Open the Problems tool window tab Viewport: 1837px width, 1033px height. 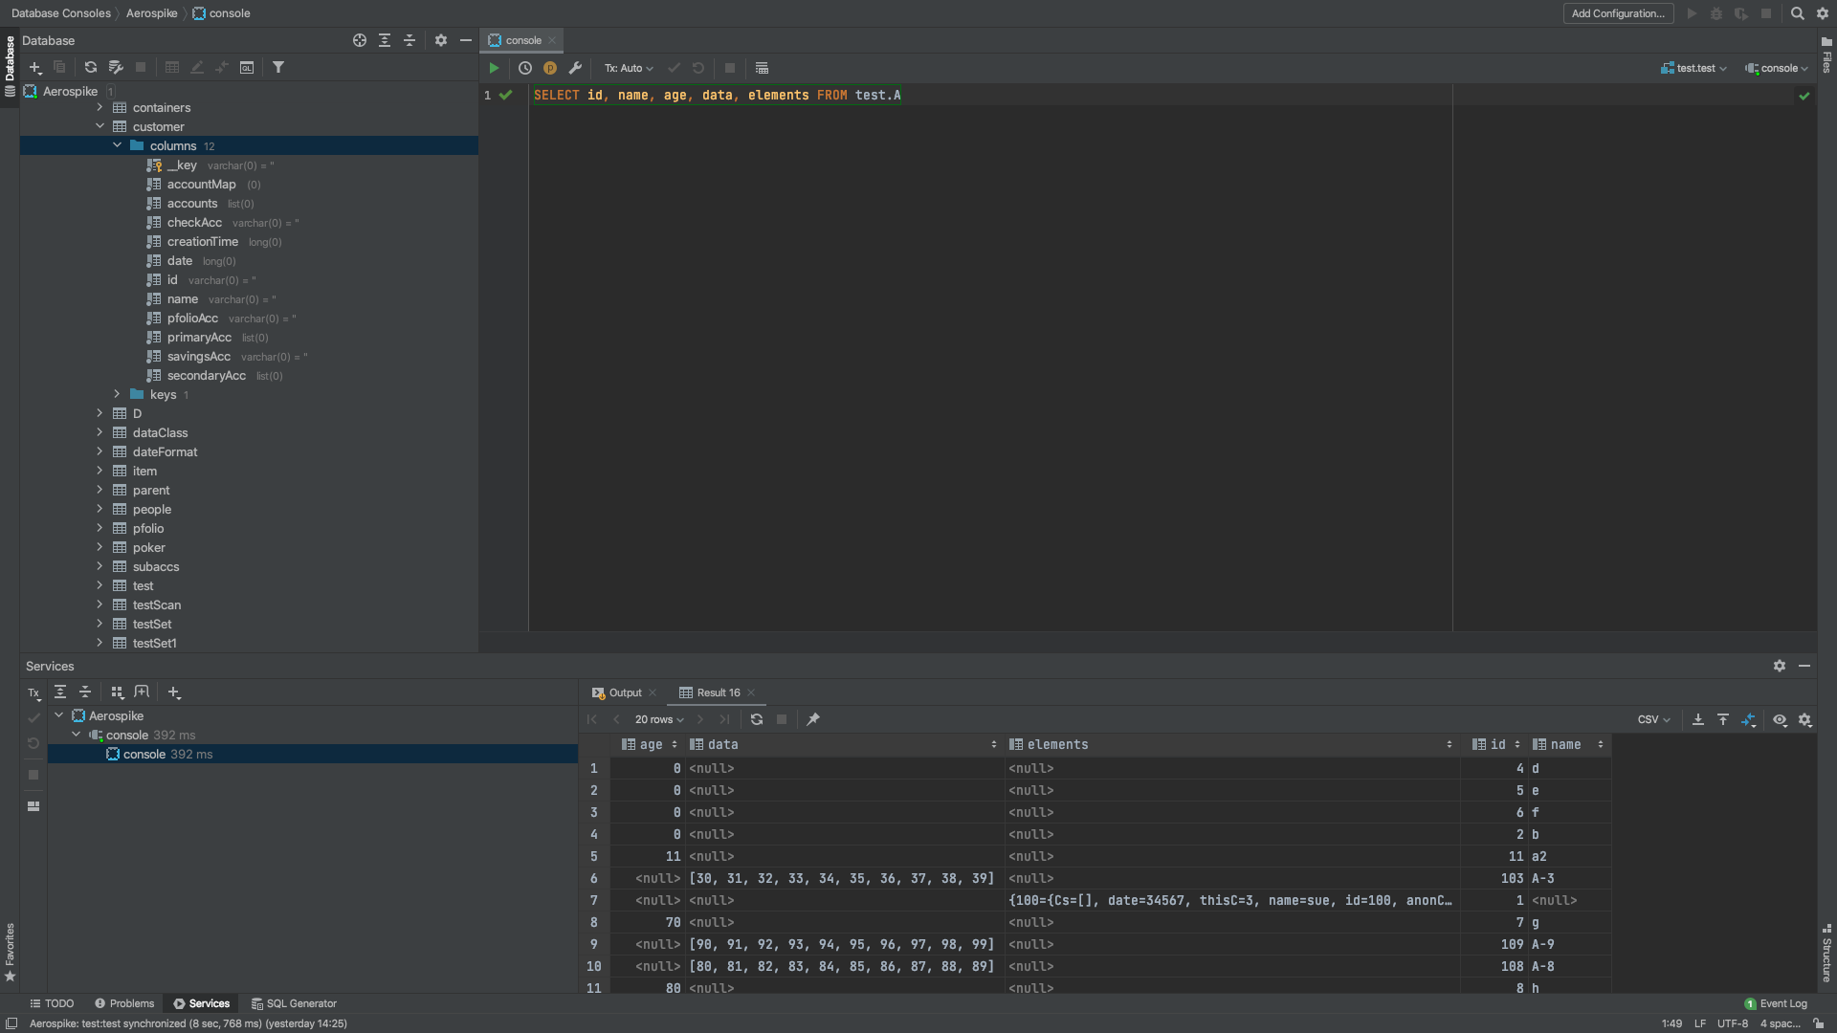pyautogui.click(x=124, y=1003)
